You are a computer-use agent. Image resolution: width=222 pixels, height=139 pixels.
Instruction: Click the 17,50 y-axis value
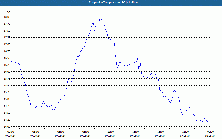[x=7, y=31]
